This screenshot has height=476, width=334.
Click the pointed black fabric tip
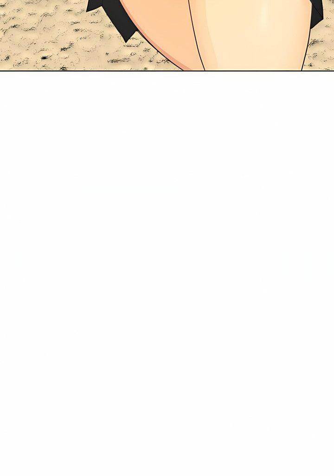[127, 38]
